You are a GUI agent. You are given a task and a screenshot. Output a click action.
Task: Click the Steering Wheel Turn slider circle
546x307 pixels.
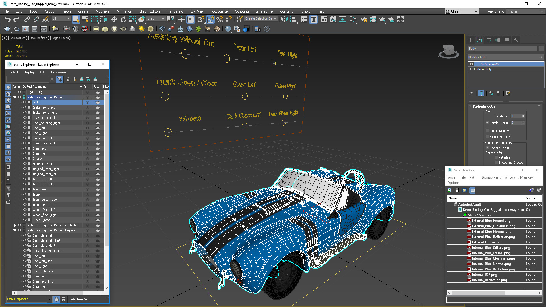(185, 54)
